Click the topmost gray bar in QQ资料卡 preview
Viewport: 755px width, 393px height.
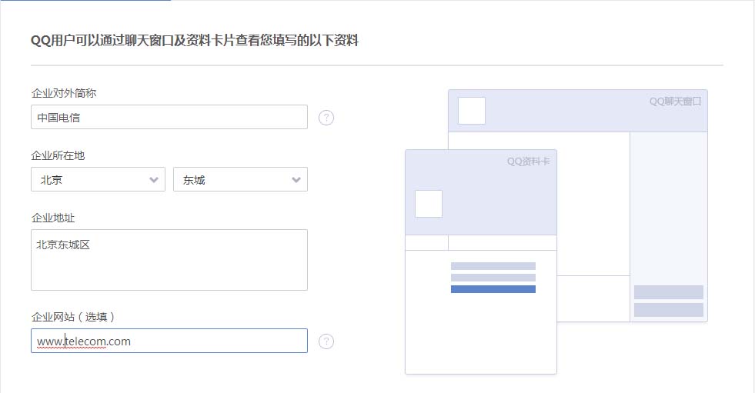[x=493, y=266]
